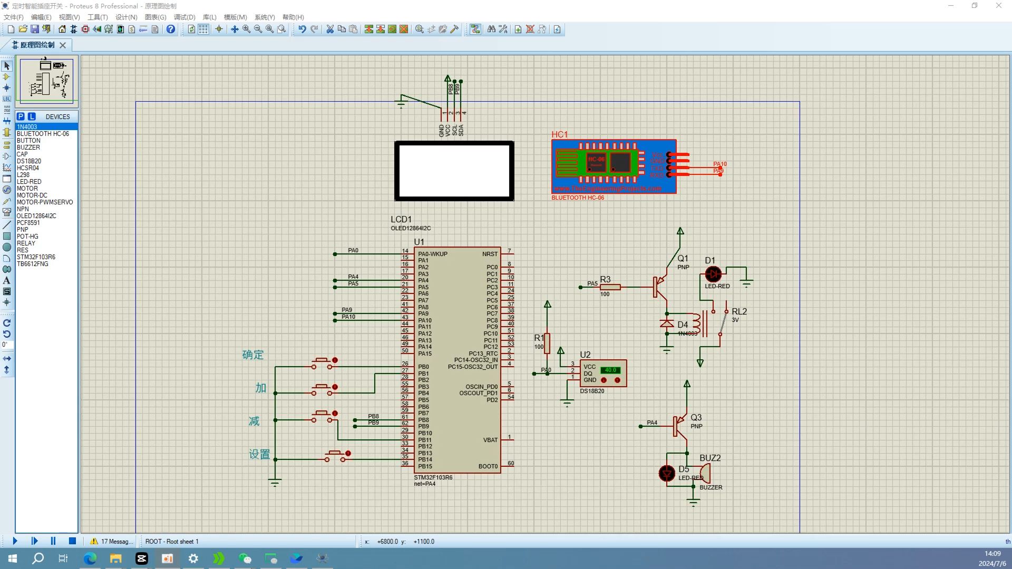Go to the Home page icon

62,30
